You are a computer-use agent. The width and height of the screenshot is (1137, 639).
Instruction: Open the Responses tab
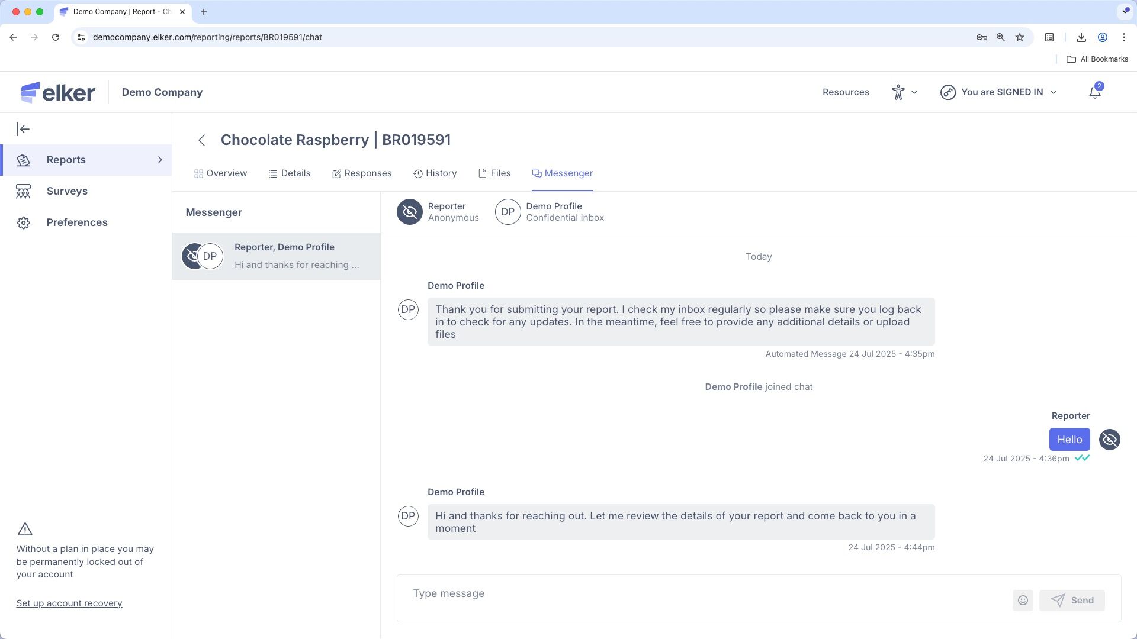point(362,173)
